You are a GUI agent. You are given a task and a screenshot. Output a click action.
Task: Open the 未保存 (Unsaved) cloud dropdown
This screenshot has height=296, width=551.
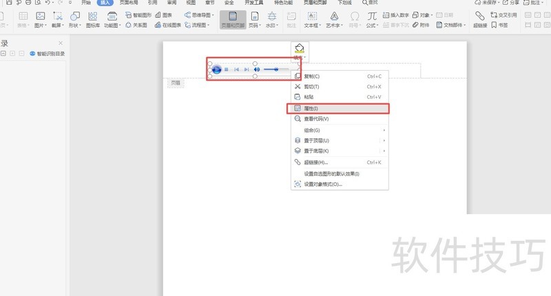point(487,3)
